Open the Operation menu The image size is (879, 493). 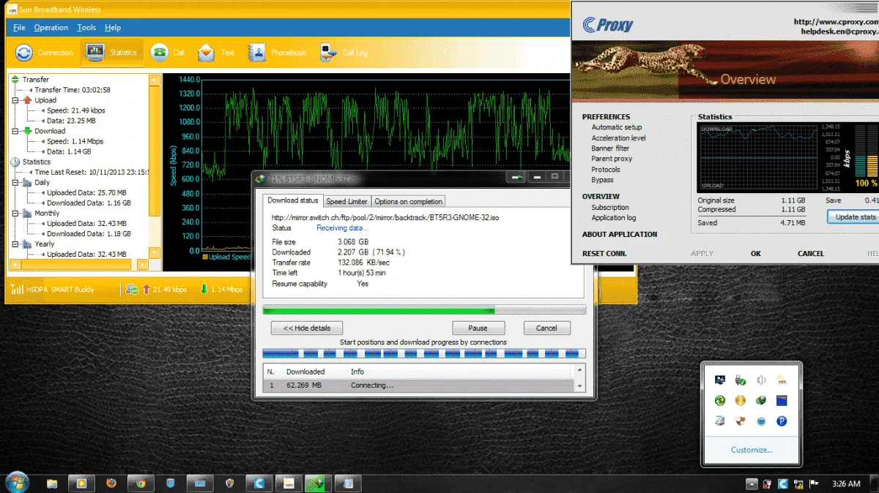[x=51, y=28]
